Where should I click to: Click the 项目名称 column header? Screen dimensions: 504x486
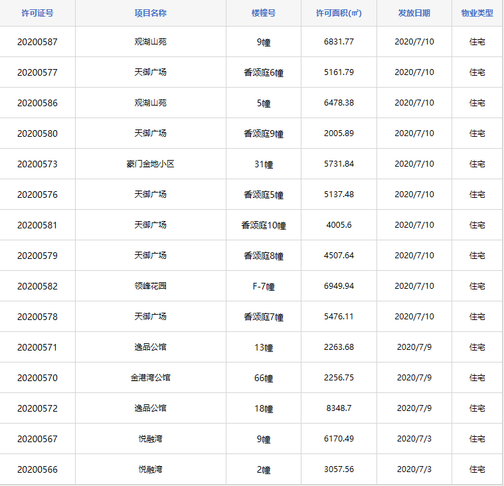tap(151, 13)
